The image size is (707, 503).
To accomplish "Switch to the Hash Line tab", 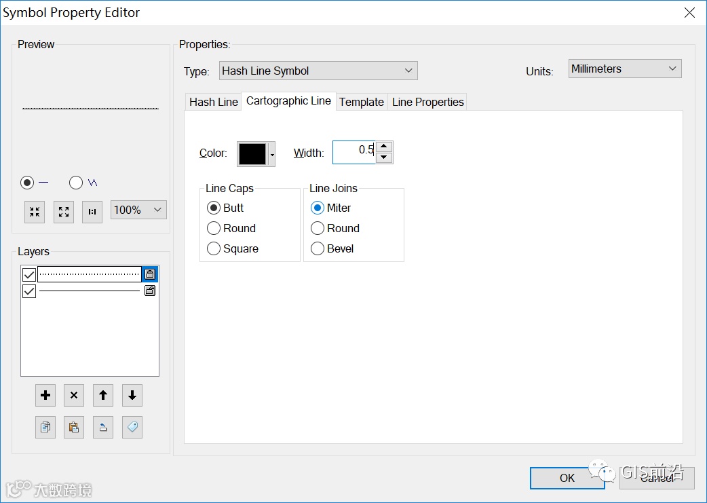I will coord(213,102).
